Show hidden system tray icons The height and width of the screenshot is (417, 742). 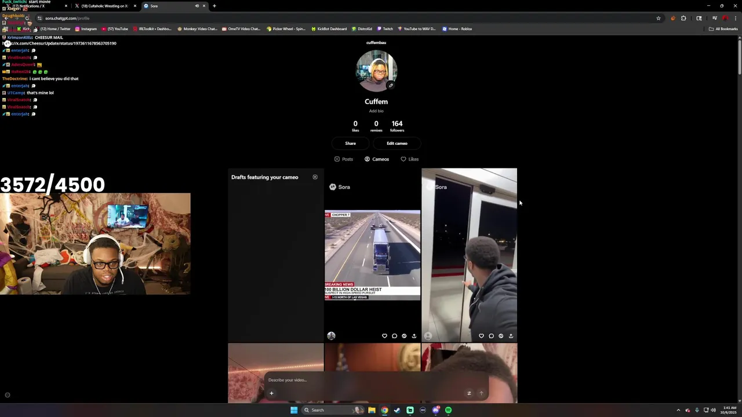pyautogui.click(x=678, y=410)
